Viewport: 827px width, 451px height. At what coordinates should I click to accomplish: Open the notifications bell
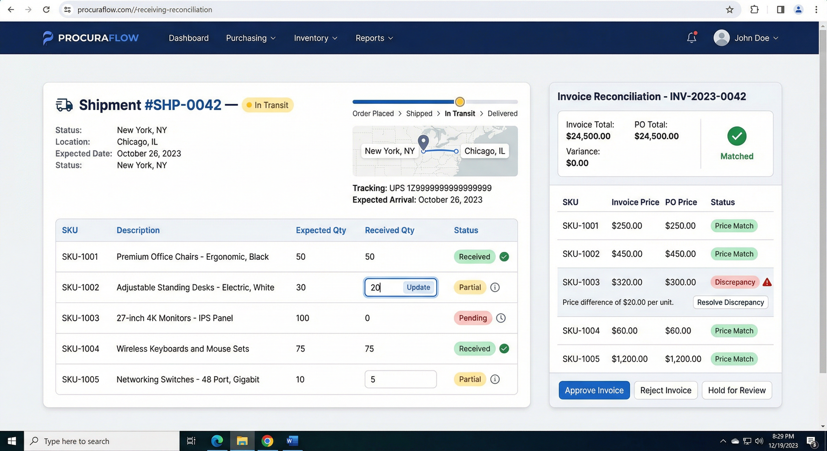692,38
